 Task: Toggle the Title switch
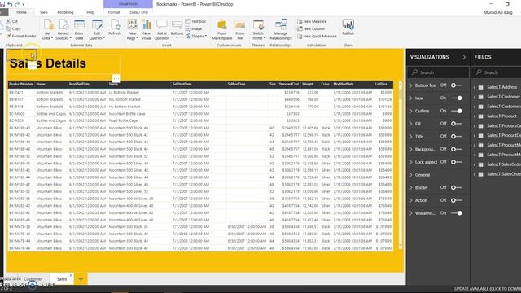click(x=456, y=136)
